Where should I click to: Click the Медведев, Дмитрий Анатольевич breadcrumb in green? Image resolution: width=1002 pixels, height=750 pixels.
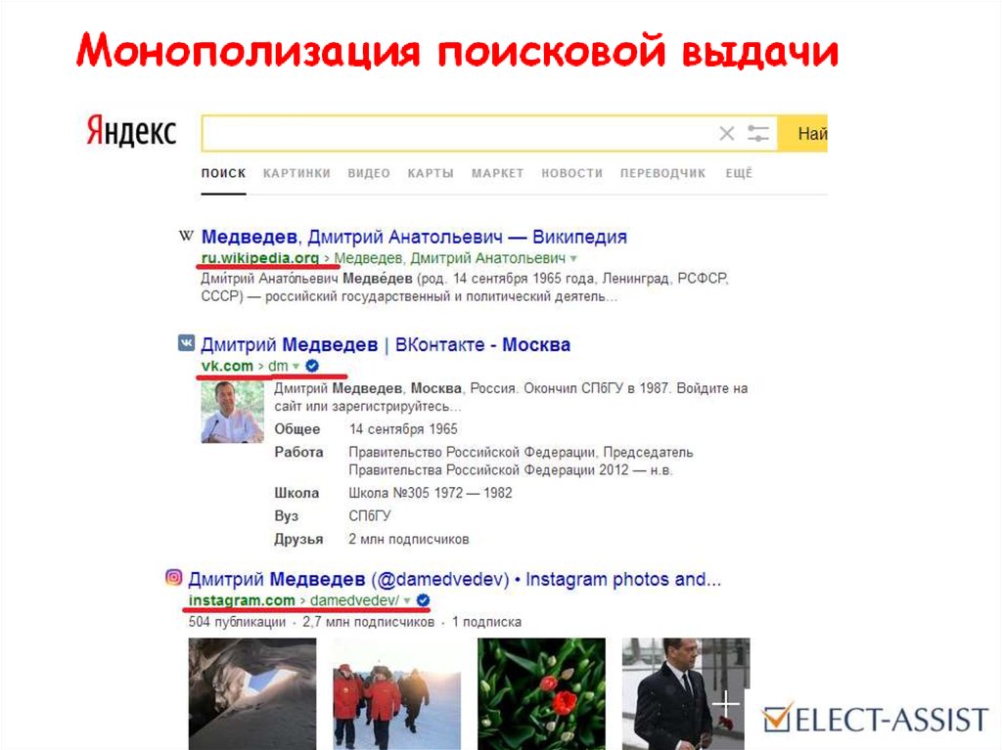point(450,258)
